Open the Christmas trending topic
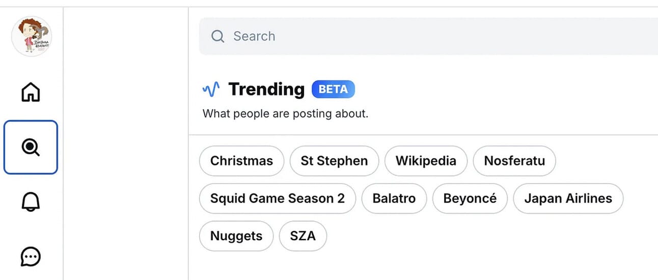This screenshot has height=280, width=658. pos(241,161)
